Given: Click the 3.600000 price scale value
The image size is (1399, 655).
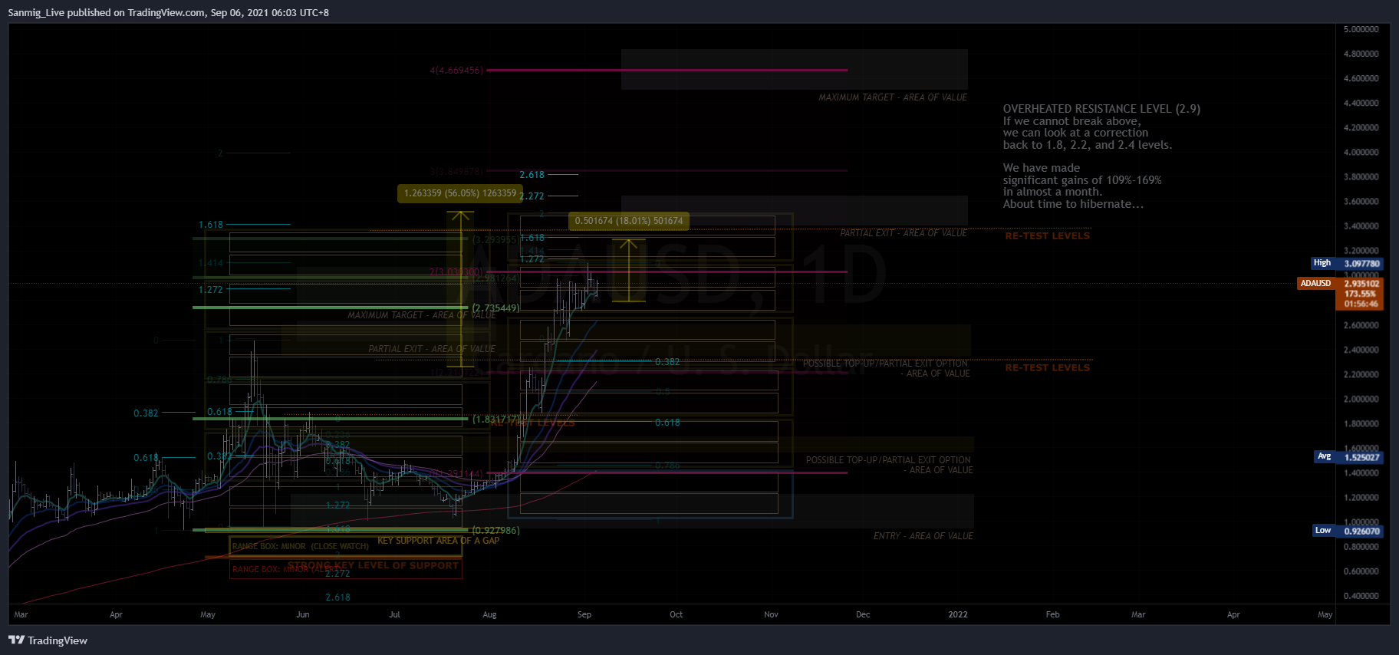Looking at the screenshot, I should click(1361, 202).
